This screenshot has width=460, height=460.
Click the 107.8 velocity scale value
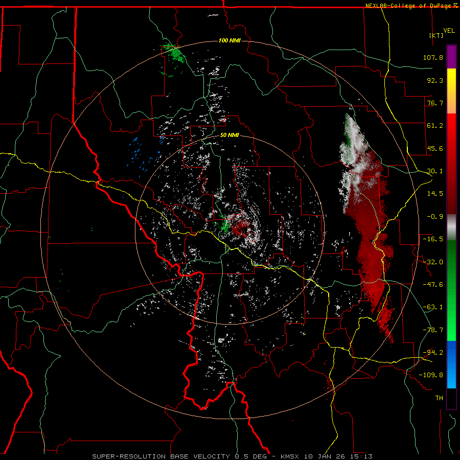tap(433, 57)
